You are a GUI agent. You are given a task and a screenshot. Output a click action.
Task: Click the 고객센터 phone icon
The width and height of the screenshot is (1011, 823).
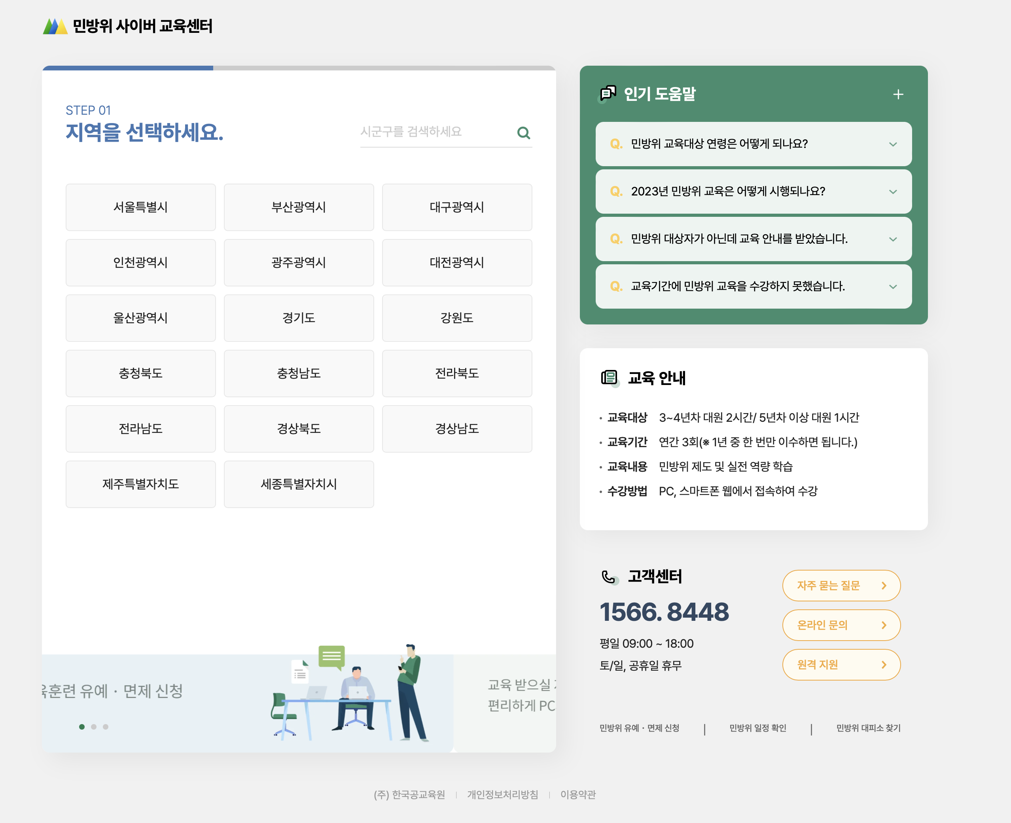tap(609, 576)
